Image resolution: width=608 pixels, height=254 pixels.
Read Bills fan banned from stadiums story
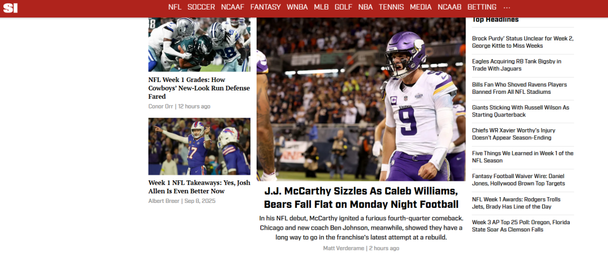(x=519, y=88)
